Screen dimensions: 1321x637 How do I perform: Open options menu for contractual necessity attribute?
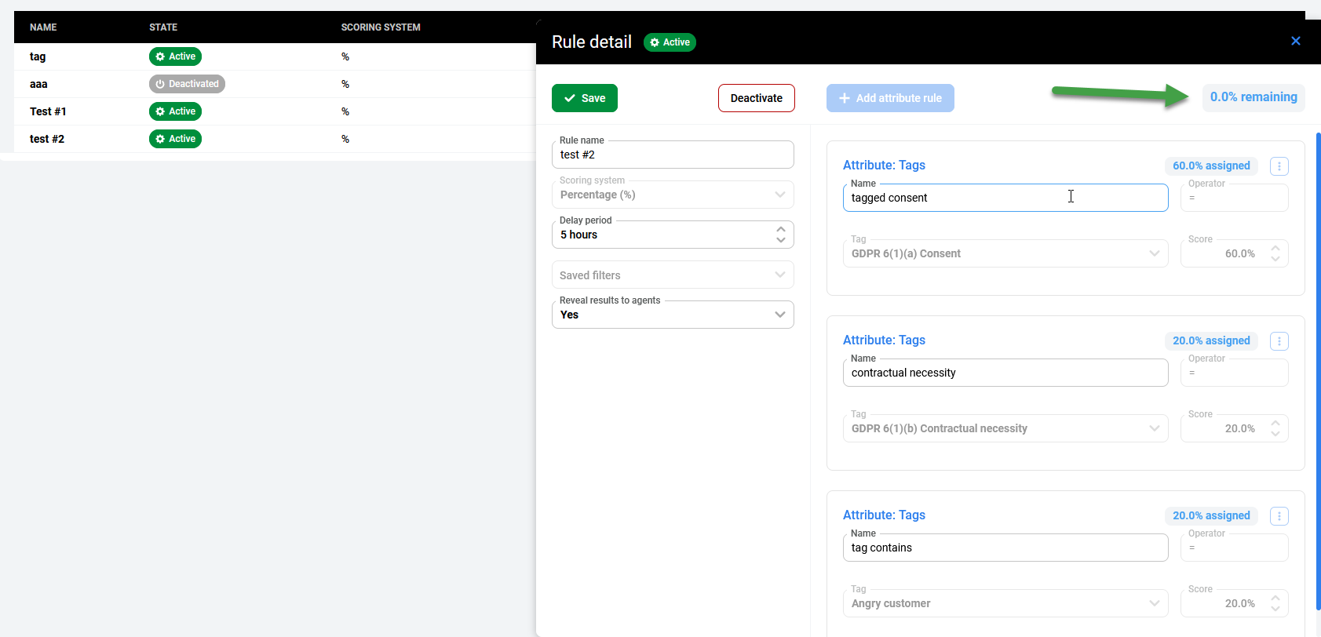pyautogui.click(x=1279, y=341)
